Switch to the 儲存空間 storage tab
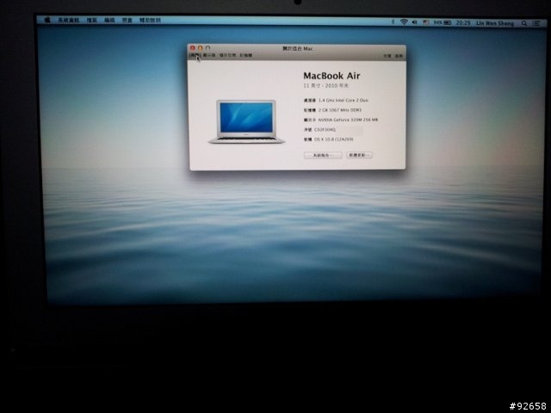Screen dimensions: 551x413 click(227, 55)
